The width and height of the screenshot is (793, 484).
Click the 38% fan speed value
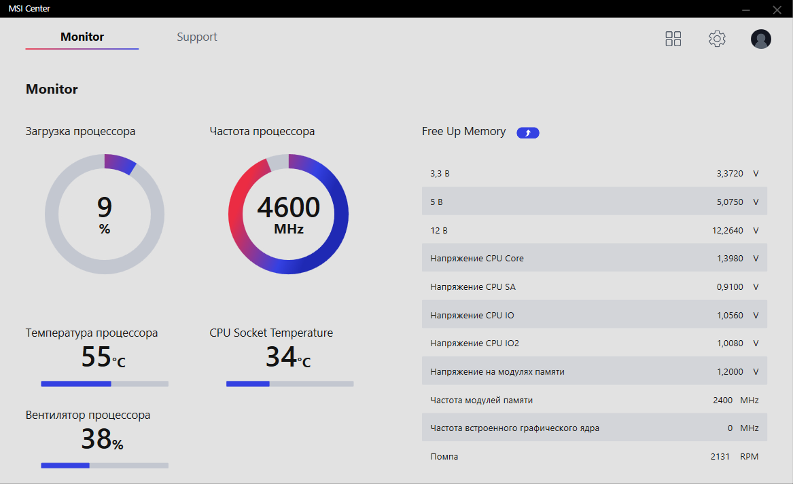point(102,439)
